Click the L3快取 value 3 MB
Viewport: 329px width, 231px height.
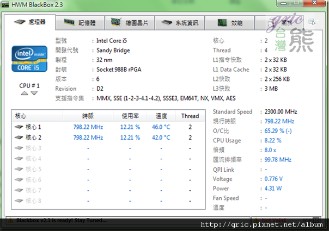point(271,89)
